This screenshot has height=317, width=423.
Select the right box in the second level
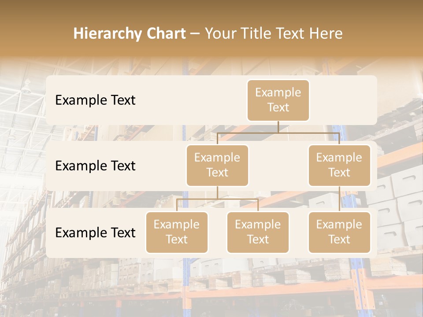pos(339,166)
